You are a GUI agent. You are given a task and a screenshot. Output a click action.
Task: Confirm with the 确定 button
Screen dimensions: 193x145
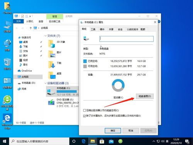tap(113, 131)
